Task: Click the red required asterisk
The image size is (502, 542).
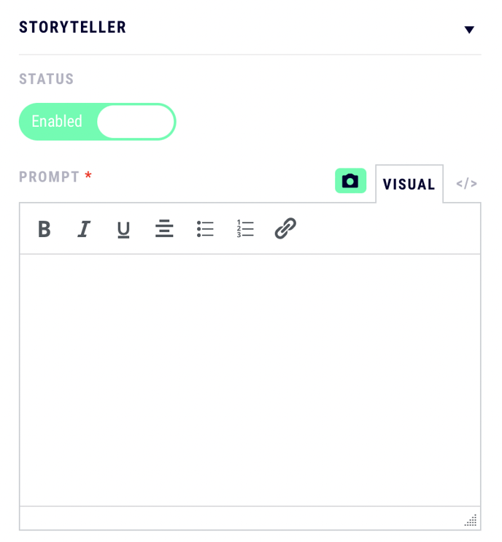Action: click(88, 177)
